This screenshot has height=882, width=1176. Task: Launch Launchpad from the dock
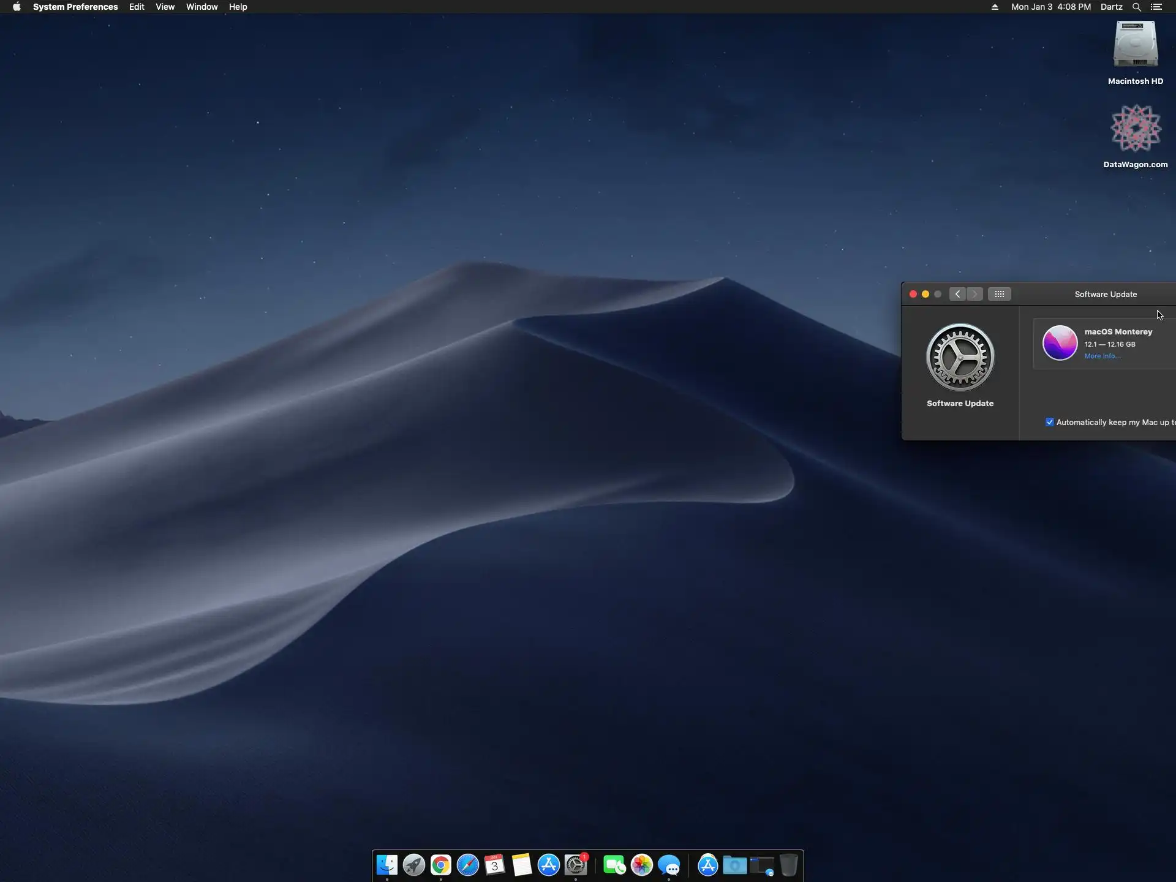(414, 865)
